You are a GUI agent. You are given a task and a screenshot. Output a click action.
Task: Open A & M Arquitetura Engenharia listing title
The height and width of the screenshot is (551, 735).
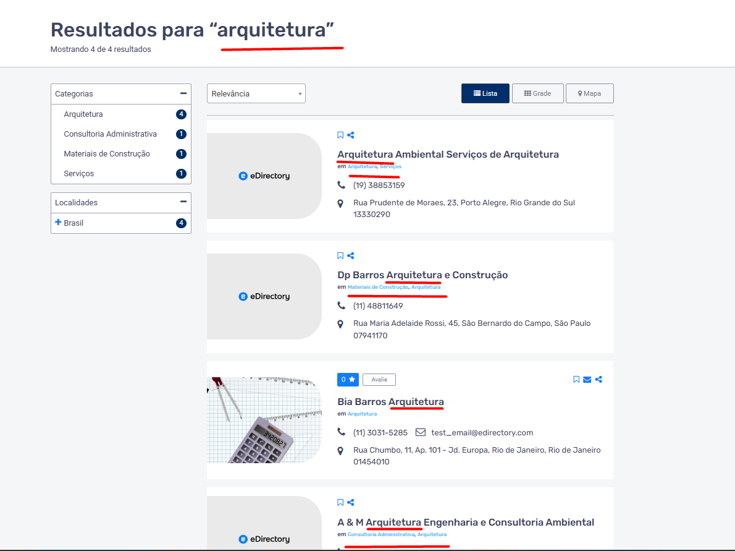466,523
